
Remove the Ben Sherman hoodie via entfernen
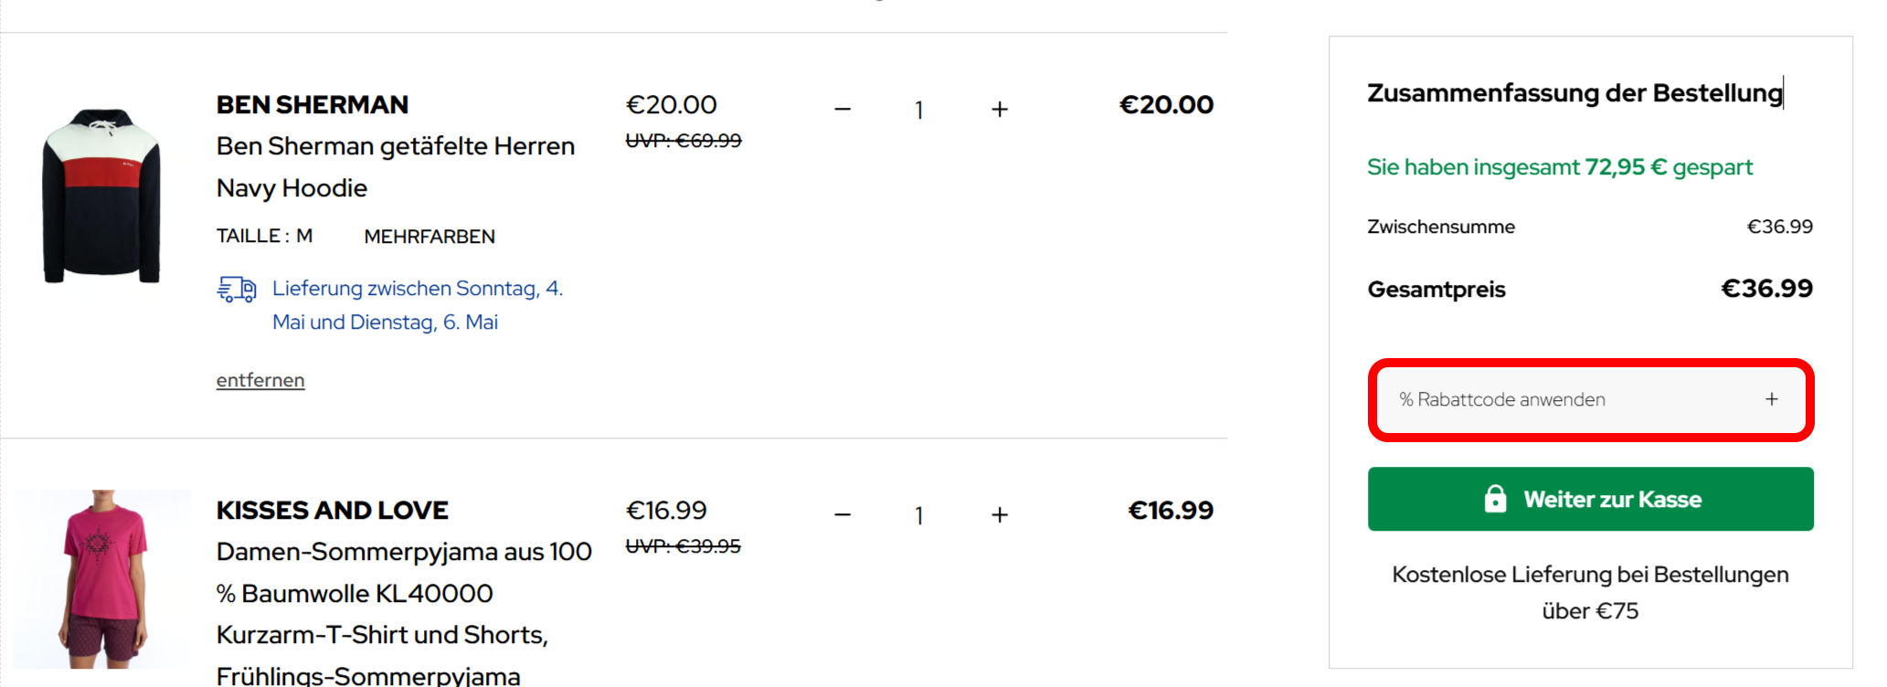[260, 380]
